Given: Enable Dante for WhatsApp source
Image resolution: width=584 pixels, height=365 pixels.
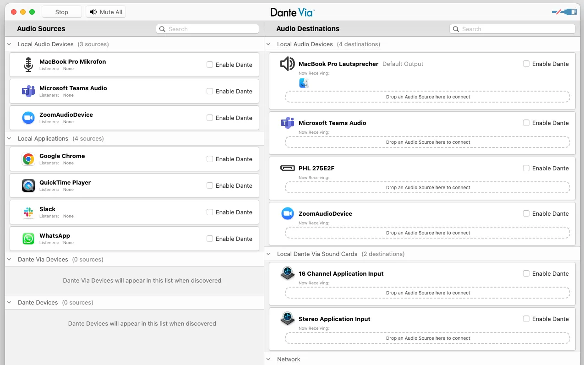Looking at the screenshot, I should [210, 239].
